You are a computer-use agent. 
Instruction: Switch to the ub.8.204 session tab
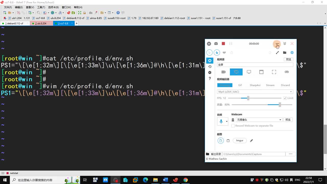pyautogui.click(x=42, y=23)
